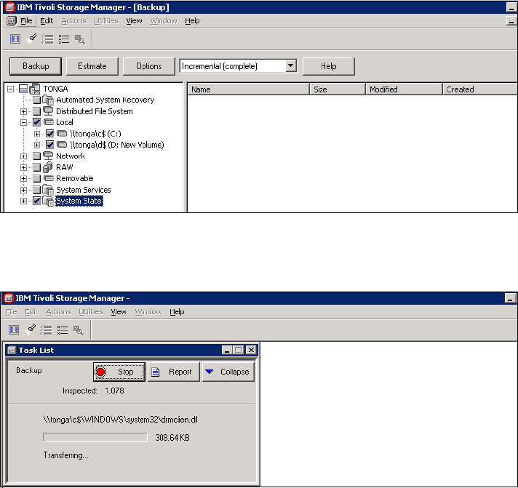518x488 pixels.
Task: Click the Automated System Recovery icon
Action: 48,100
